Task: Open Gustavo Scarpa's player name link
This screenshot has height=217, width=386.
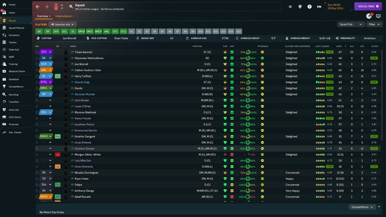Action: pos(84,149)
